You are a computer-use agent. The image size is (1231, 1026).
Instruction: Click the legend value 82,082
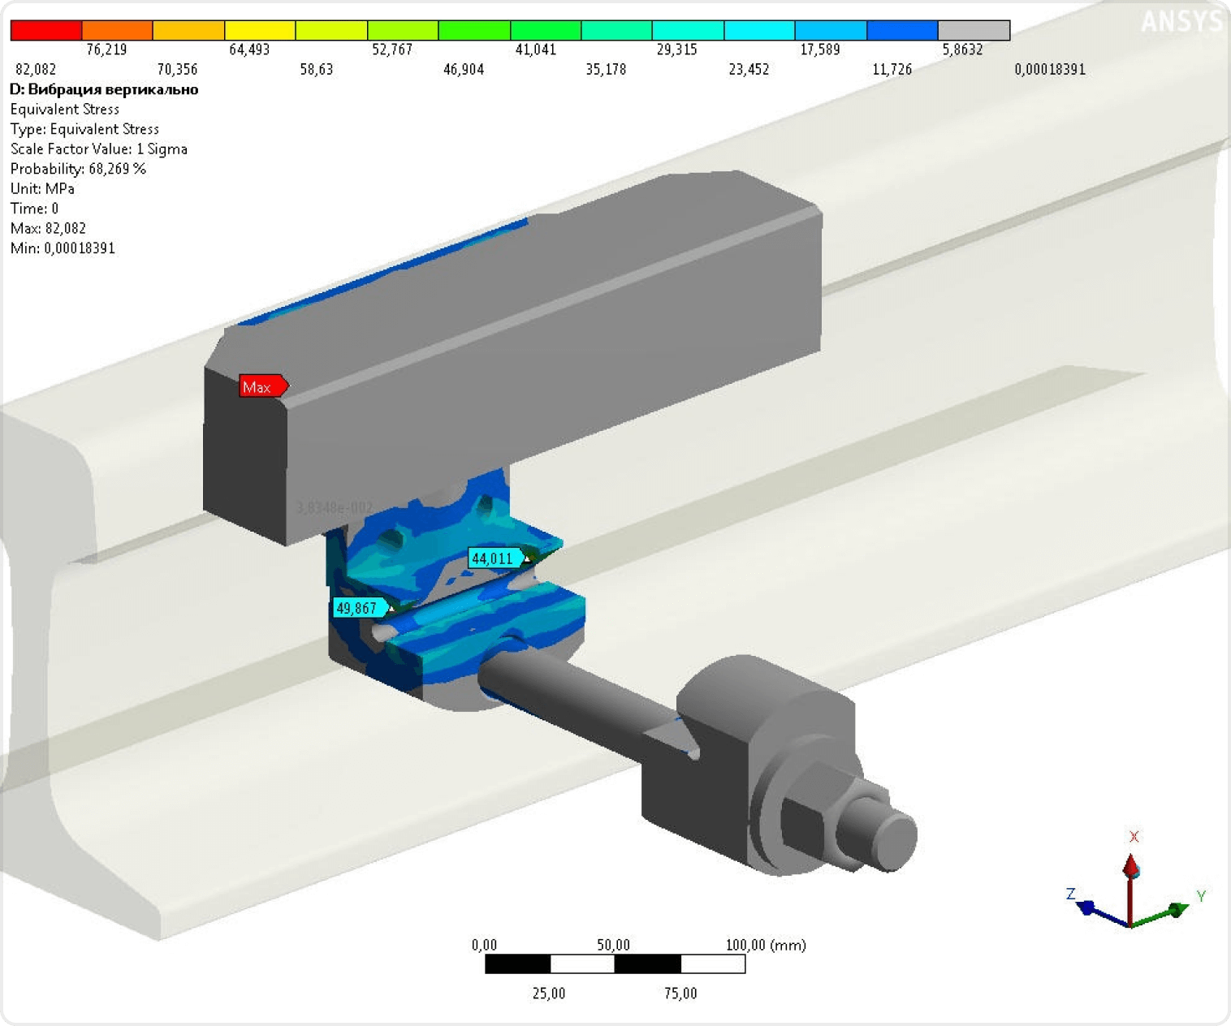pos(36,70)
